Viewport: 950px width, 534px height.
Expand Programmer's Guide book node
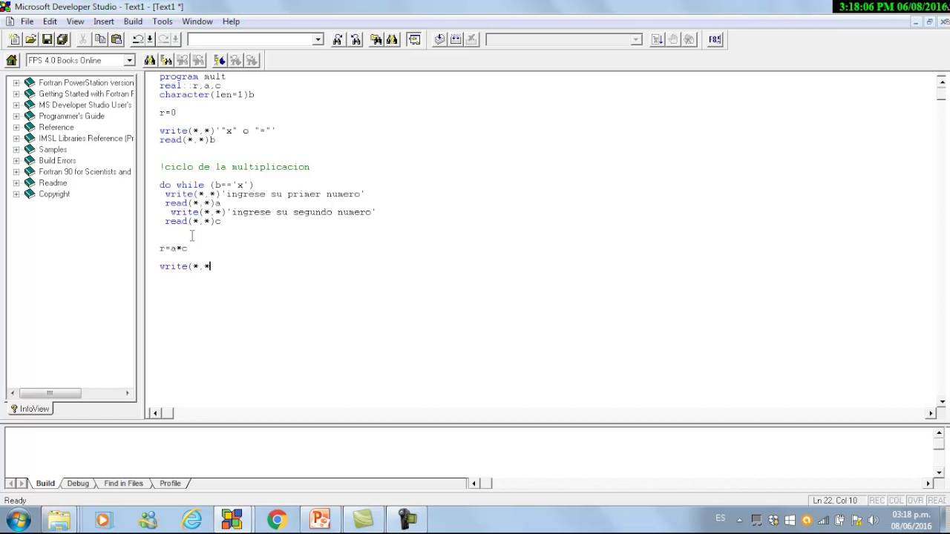coord(16,116)
